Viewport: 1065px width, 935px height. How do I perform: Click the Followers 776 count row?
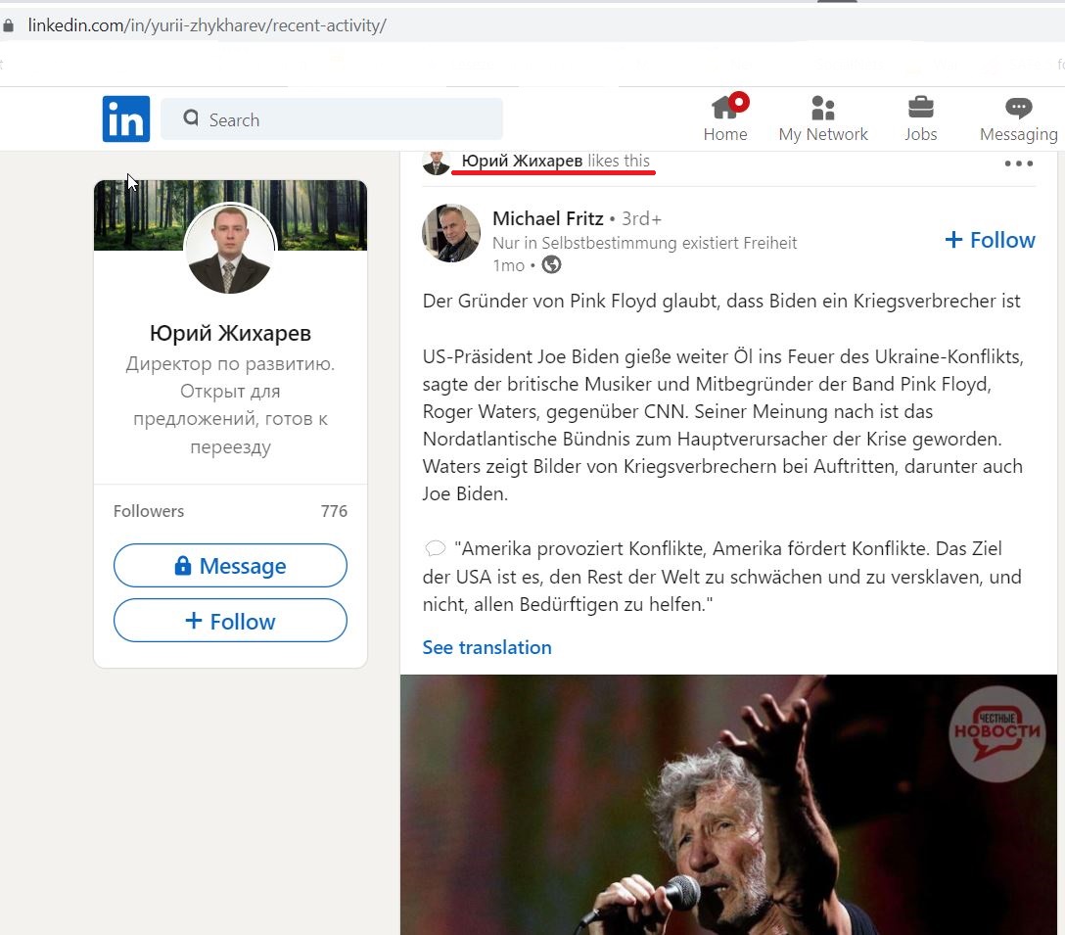[x=230, y=511]
